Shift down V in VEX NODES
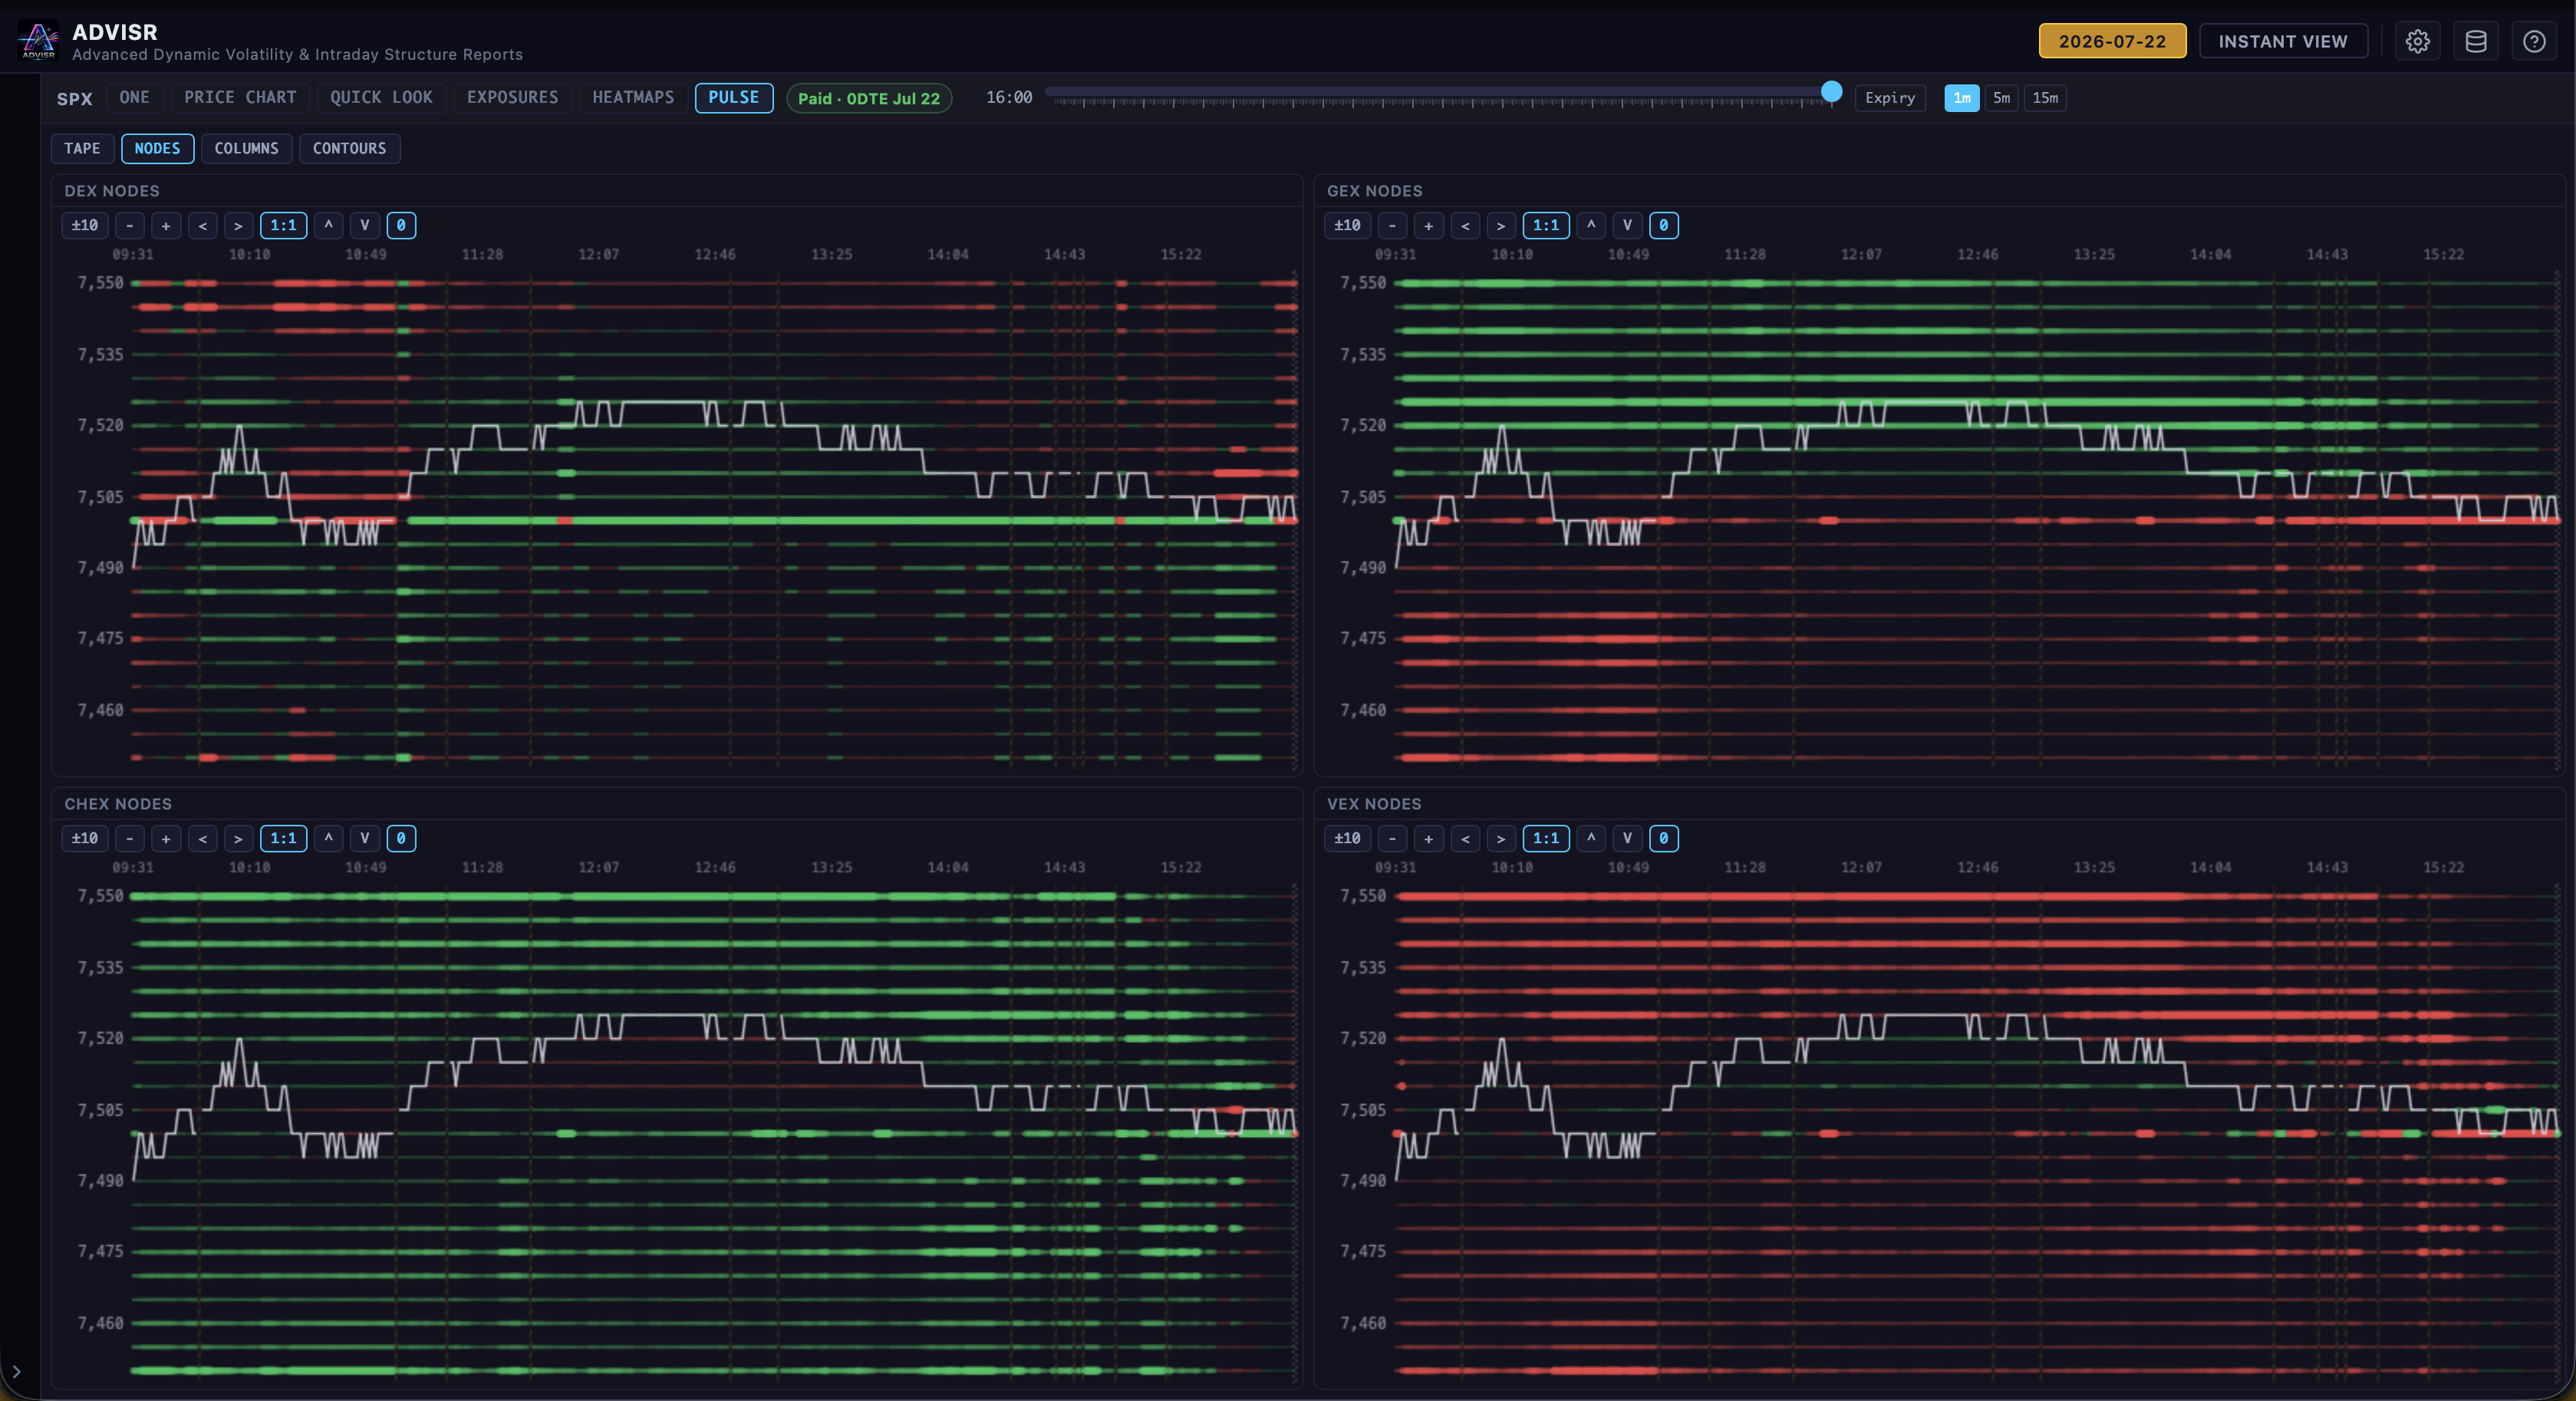The width and height of the screenshot is (2576, 1401). tap(1627, 838)
